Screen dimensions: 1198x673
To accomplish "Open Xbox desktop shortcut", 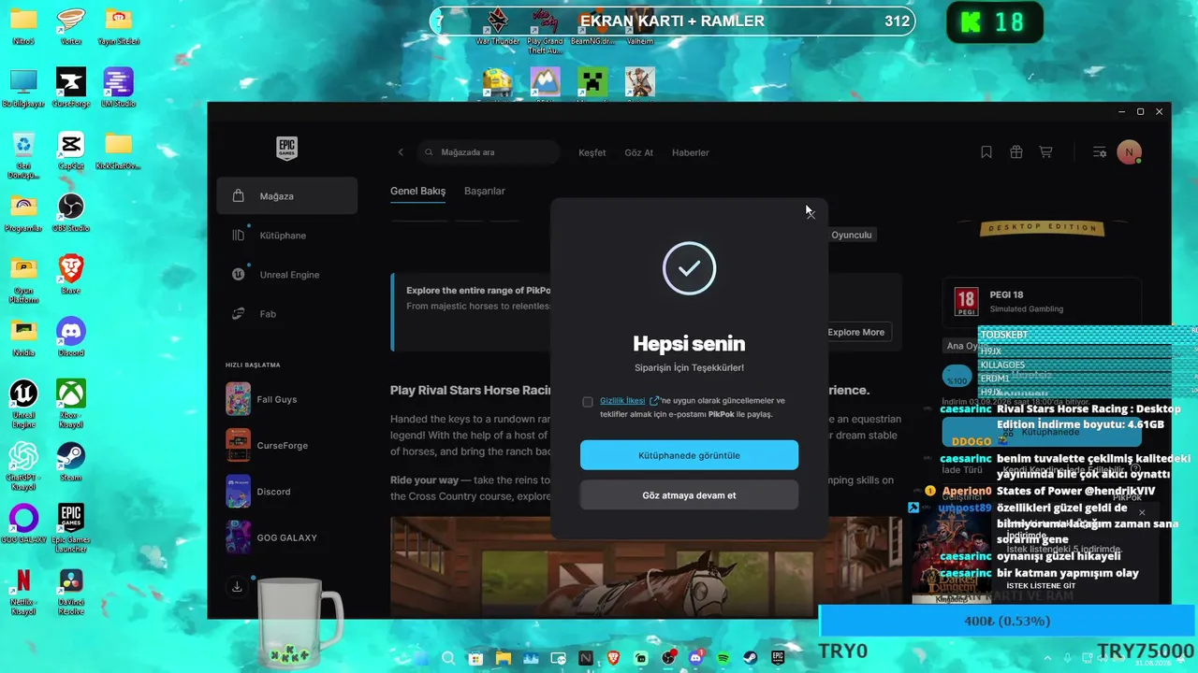I will click(71, 404).
